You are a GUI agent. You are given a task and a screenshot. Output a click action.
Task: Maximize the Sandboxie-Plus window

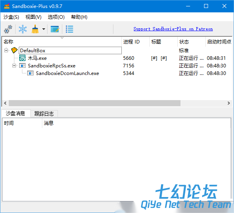(206, 6)
